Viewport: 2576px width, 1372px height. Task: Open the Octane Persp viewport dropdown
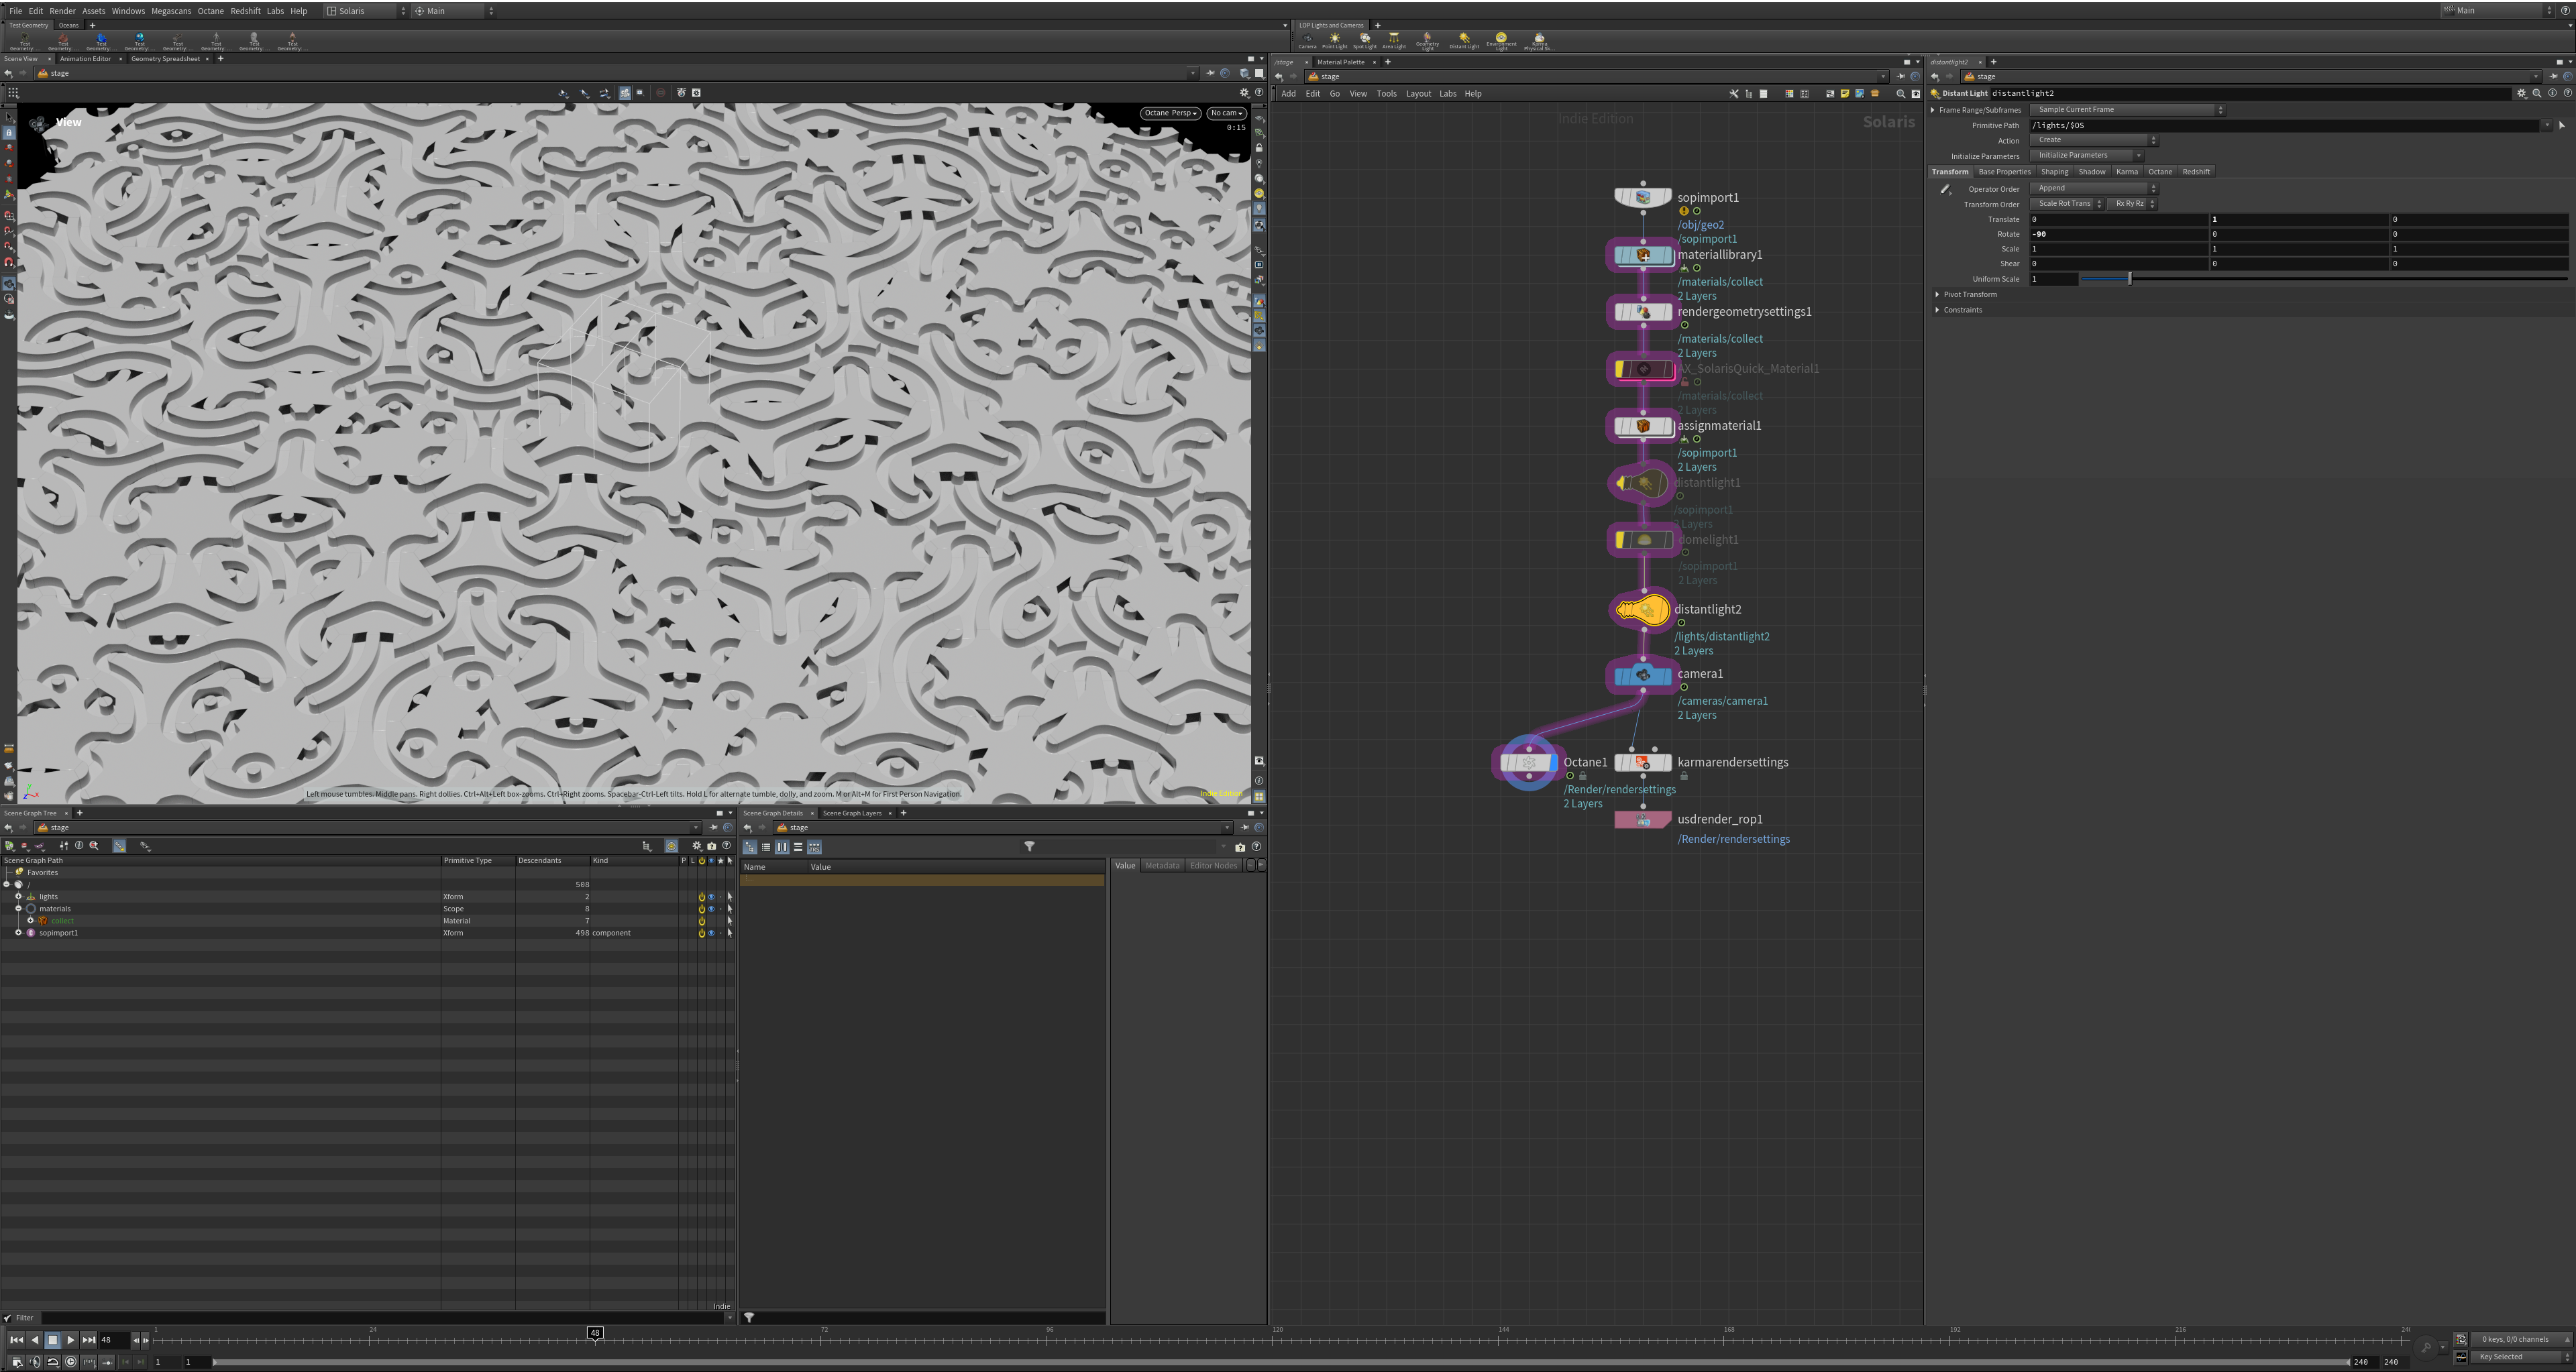click(1170, 113)
